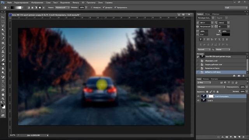The image size is (249, 140).
Task: Toggle the Дизеринг checkbox
Action: point(104,7)
